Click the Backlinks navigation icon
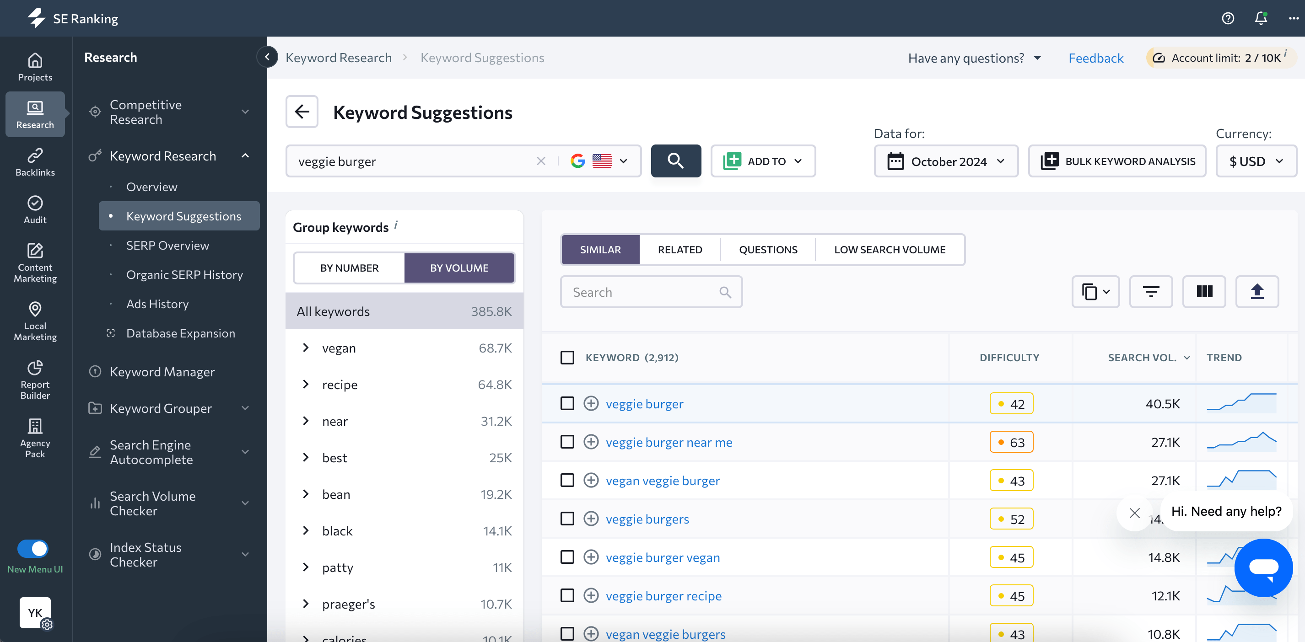The height and width of the screenshot is (642, 1305). [35, 165]
